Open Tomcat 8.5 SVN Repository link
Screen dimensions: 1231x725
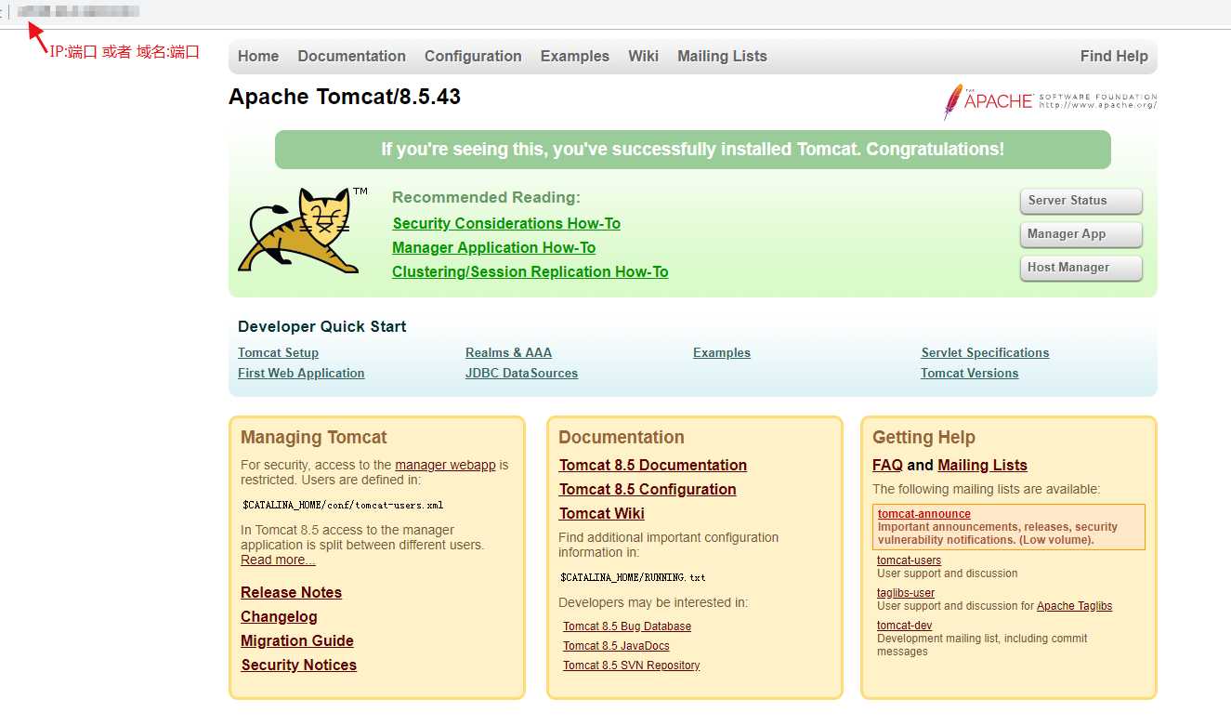coord(631,666)
